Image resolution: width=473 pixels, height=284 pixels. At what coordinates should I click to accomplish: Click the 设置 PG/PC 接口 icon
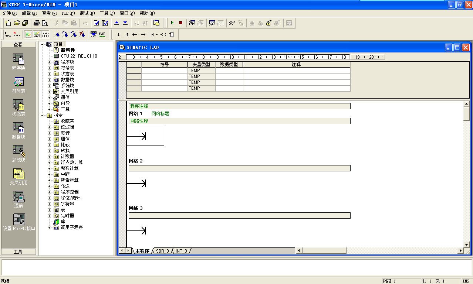point(19,222)
